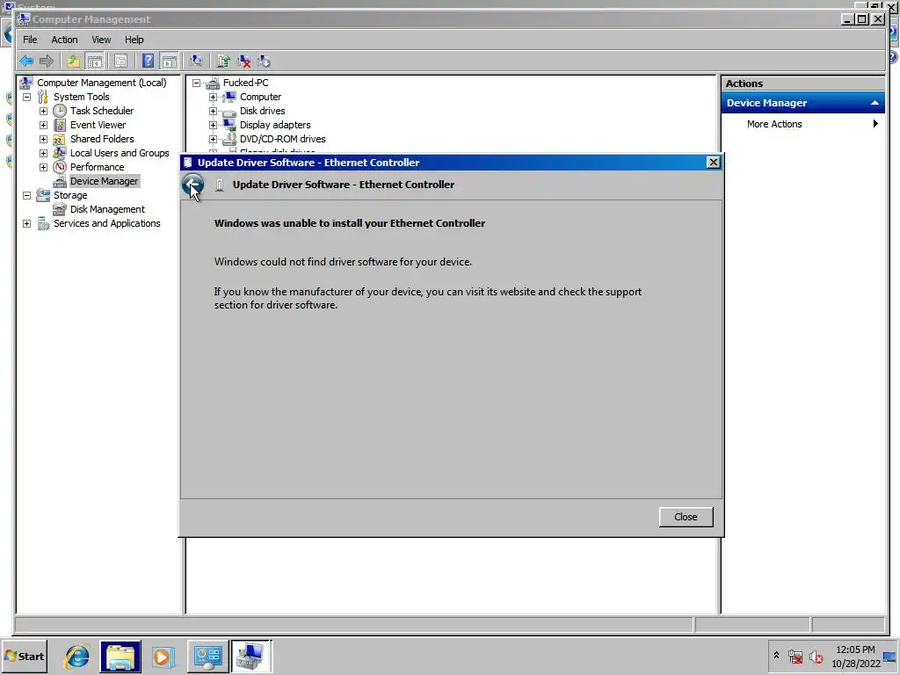Open the Action menu
Viewport: 900px width, 675px height.
pos(64,40)
